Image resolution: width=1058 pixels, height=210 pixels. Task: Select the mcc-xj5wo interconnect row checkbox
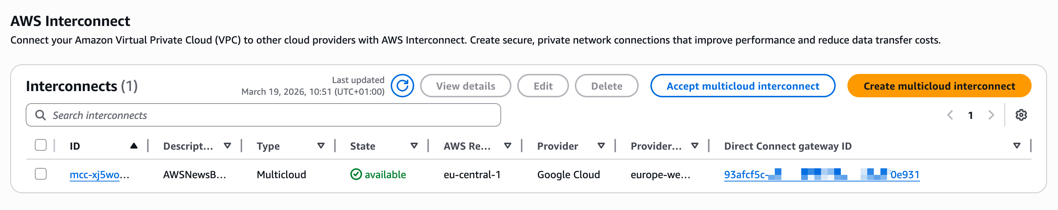click(41, 174)
